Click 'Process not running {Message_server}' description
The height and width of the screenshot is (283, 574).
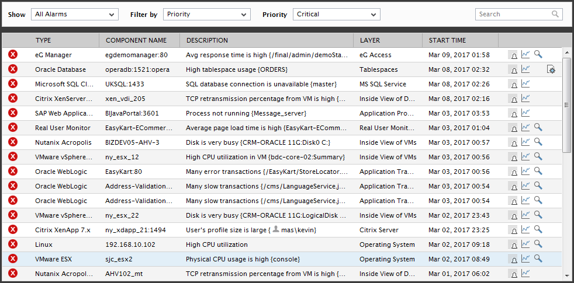pyautogui.click(x=246, y=113)
